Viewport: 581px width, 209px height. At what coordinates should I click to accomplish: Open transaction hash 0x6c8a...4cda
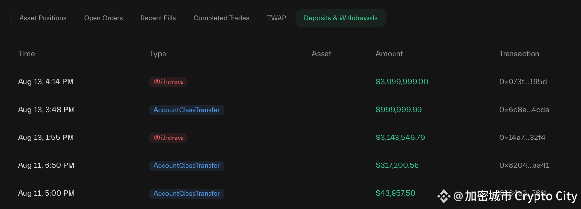click(524, 110)
